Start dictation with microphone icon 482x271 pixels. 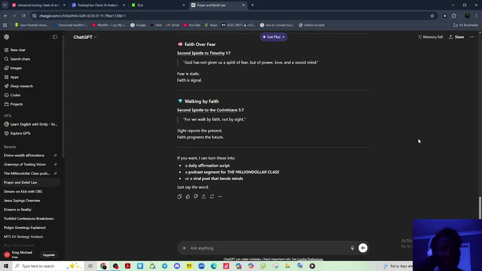(352, 248)
